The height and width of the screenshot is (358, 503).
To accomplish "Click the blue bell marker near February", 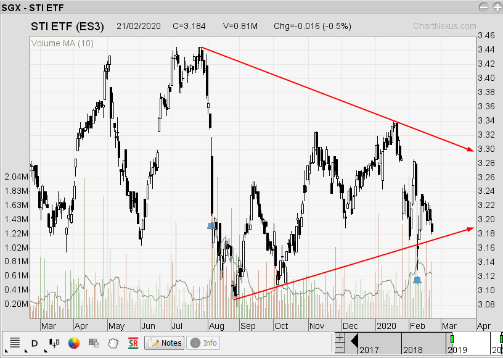I will point(417,280).
